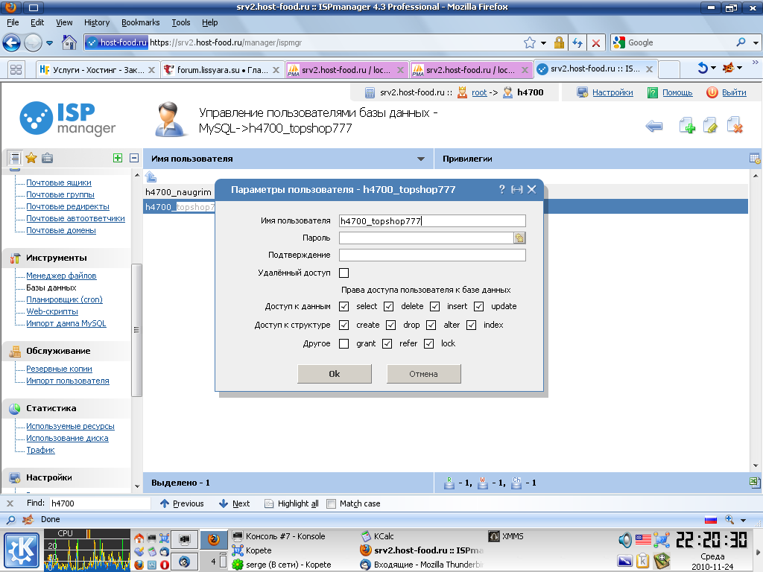The height and width of the screenshot is (572, 763).
Task: Enable the grant privilege checkbox
Action: point(344,343)
